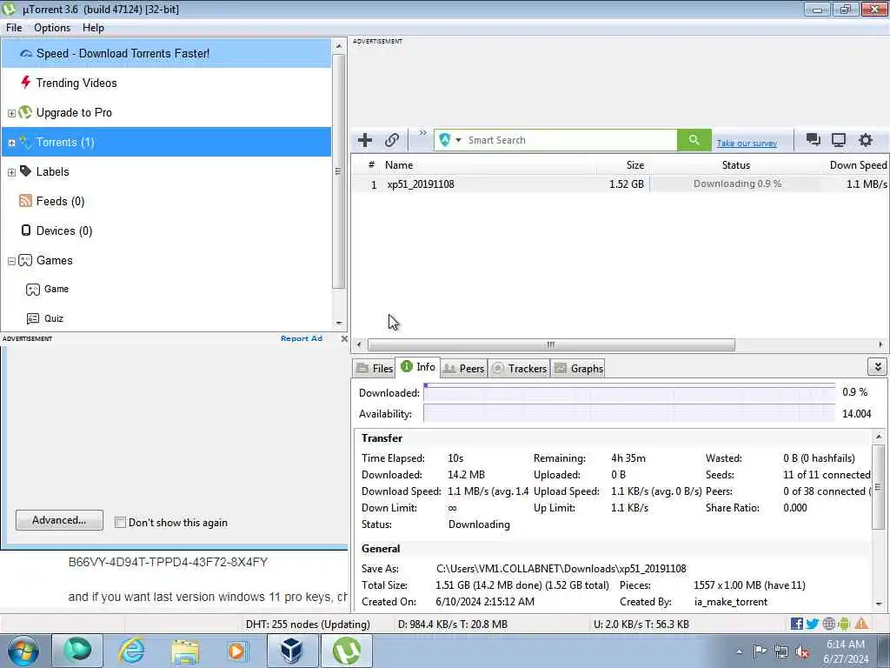The height and width of the screenshot is (668, 890).
Task: Click the torrent list horizontal scrollbar
Action: coord(550,344)
